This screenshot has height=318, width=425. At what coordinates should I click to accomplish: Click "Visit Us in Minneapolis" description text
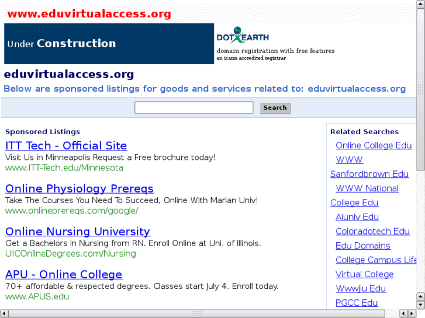pyautogui.click(x=110, y=157)
